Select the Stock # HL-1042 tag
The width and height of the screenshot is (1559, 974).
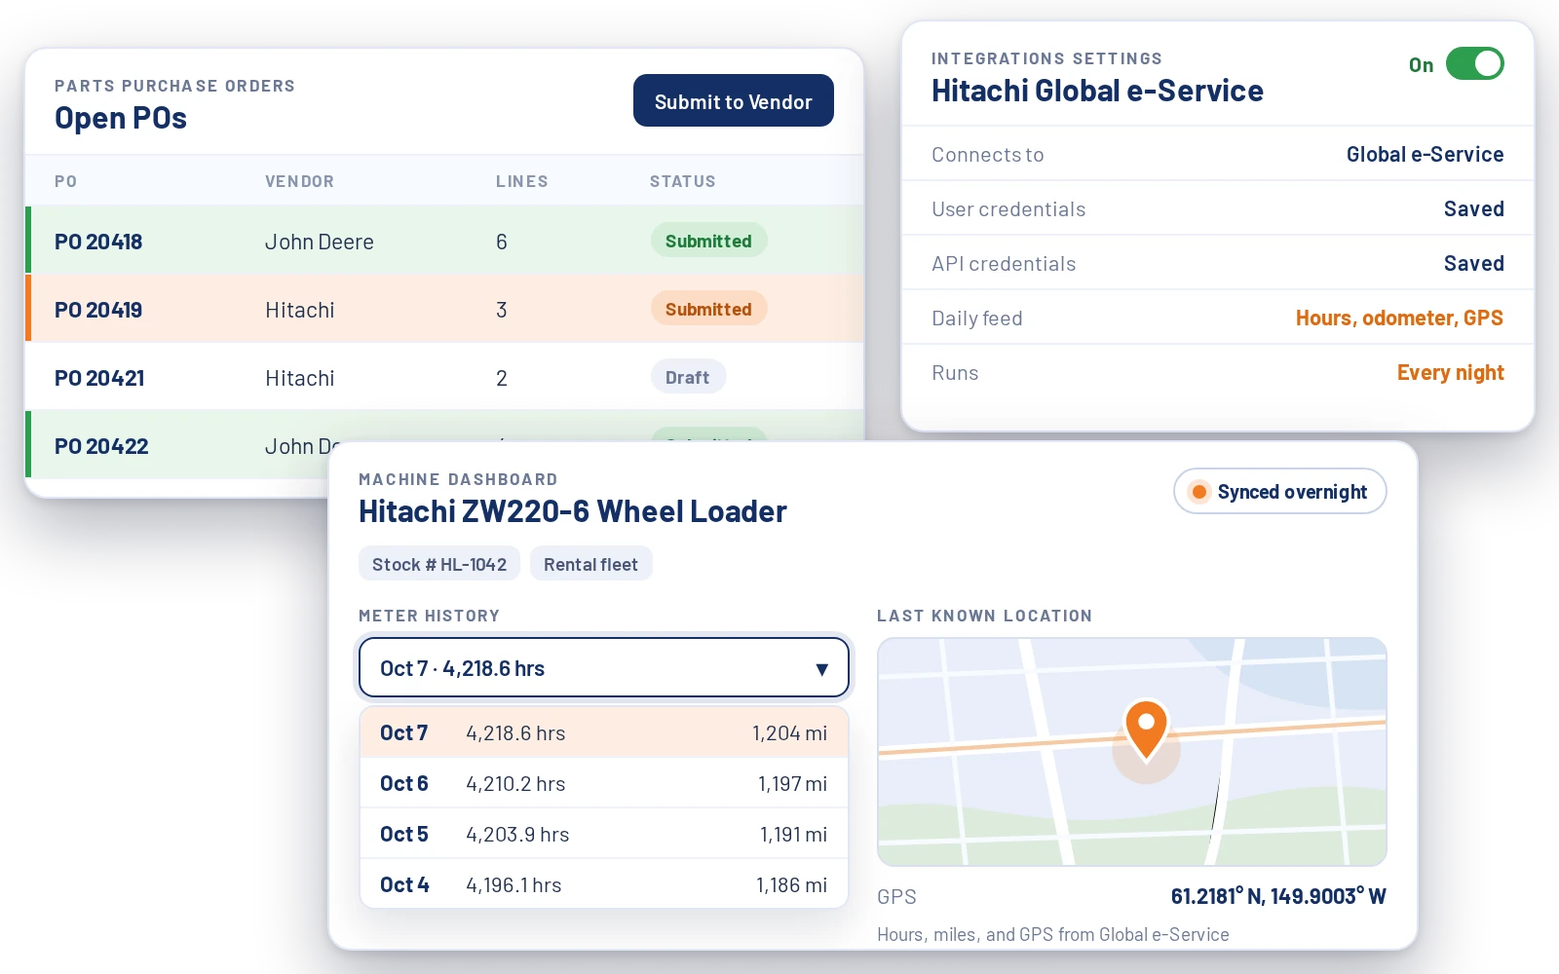point(439,564)
